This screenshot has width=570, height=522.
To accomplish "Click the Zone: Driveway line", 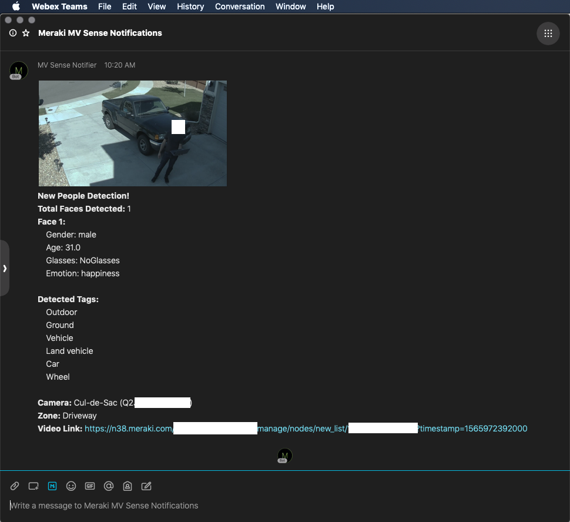I will [67, 416].
